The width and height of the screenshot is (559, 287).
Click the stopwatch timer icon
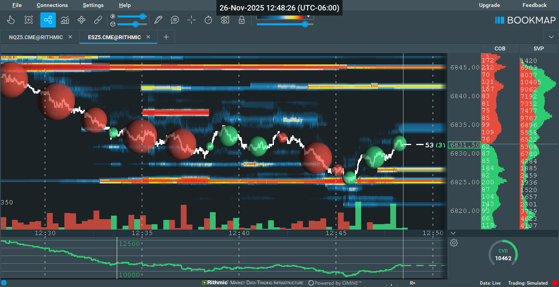click(208, 20)
